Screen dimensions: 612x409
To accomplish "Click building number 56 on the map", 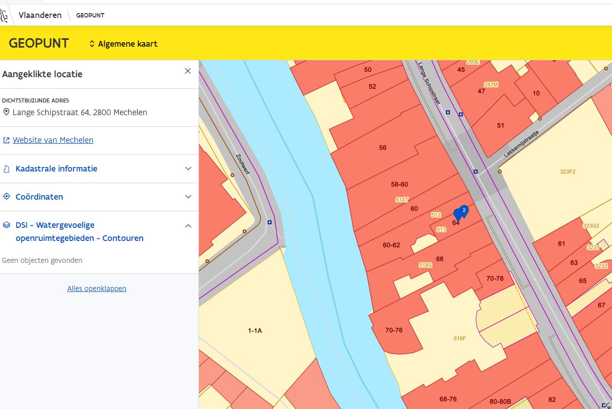I will (383, 148).
